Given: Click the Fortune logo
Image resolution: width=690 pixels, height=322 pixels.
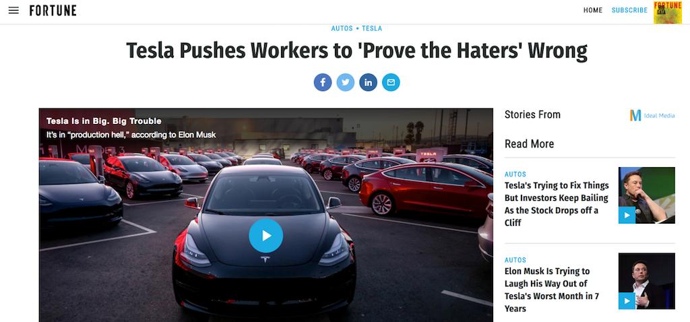Looking at the screenshot, I should [53, 10].
